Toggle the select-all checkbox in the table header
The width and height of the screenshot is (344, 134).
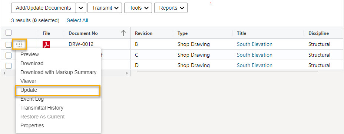[x=9, y=33]
